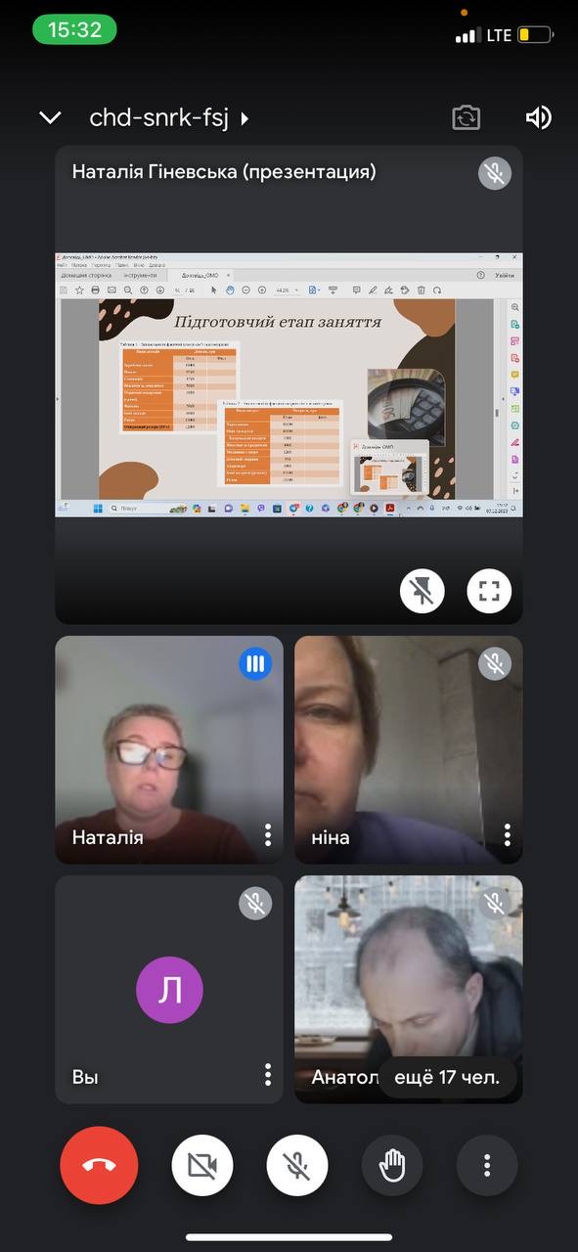Open presentation in fullscreen view
Screen dimensions: 578x1252
coord(489,591)
